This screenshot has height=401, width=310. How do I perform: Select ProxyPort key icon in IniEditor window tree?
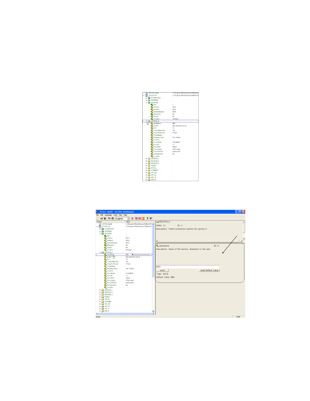coord(105,278)
